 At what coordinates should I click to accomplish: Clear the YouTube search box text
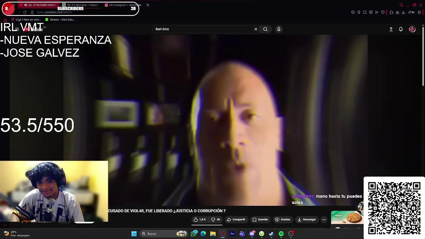coord(256,29)
